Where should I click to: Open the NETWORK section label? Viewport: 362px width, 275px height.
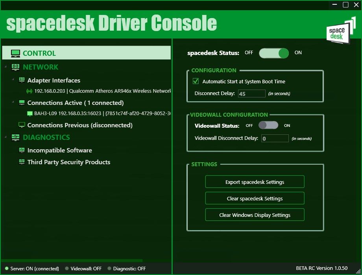tap(41, 67)
